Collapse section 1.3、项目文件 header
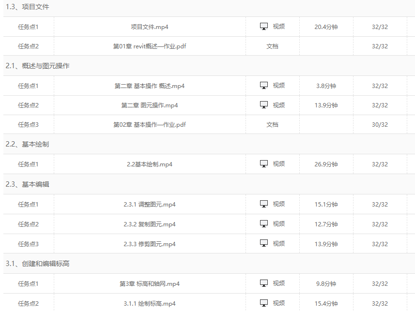415x311 pixels. (x=27, y=7)
